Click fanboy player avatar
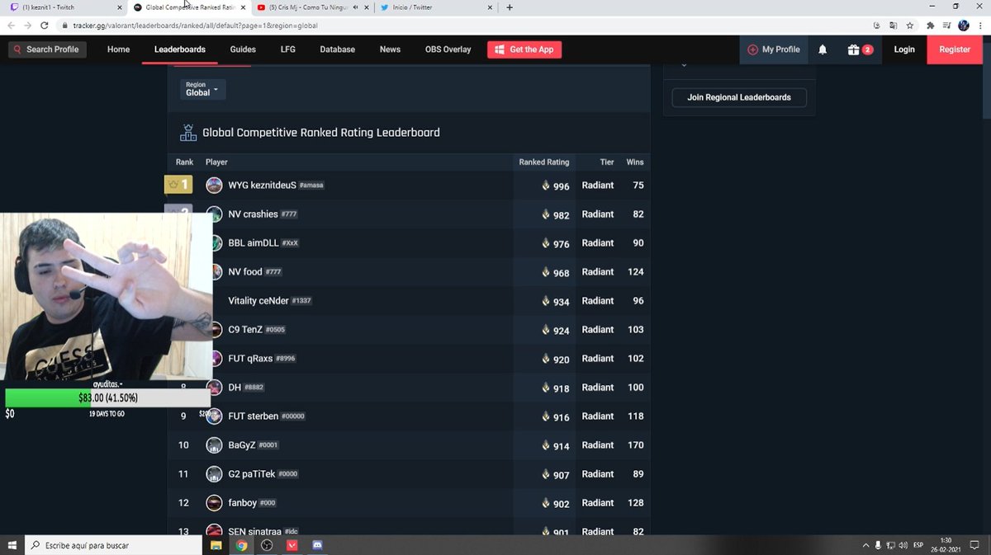This screenshot has height=555, width=991. pyautogui.click(x=214, y=503)
